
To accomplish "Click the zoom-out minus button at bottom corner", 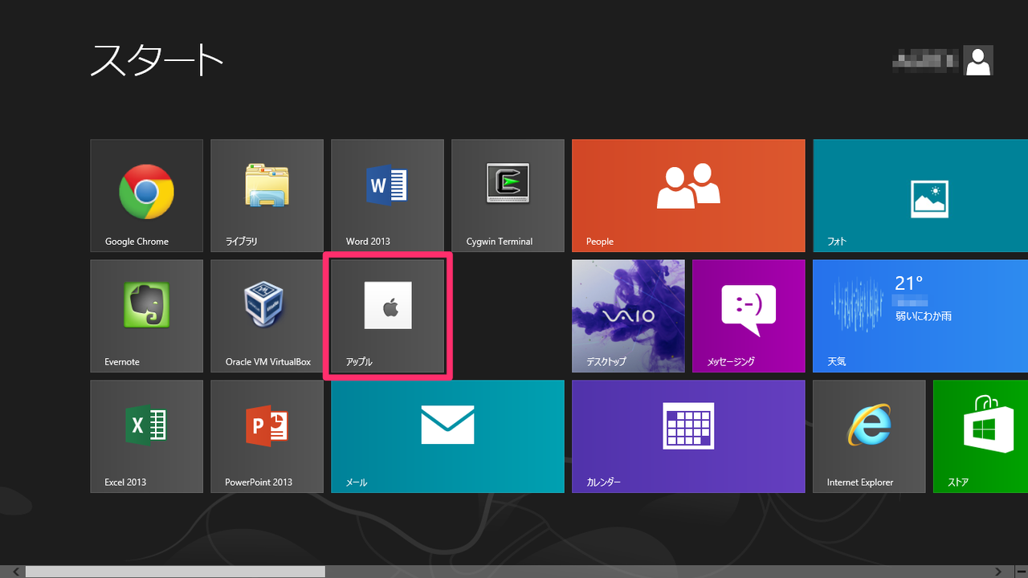I will pyautogui.click(x=1021, y=572).
